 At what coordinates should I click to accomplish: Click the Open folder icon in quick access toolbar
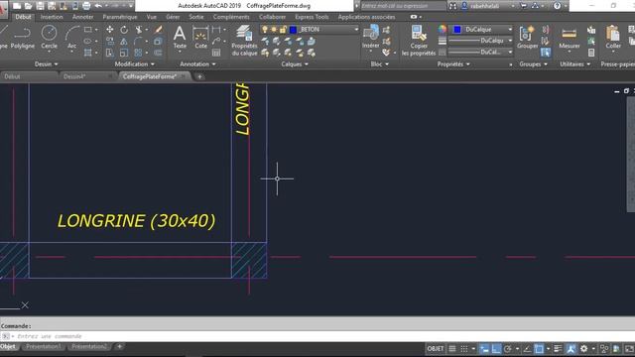(x=29, y=6)
